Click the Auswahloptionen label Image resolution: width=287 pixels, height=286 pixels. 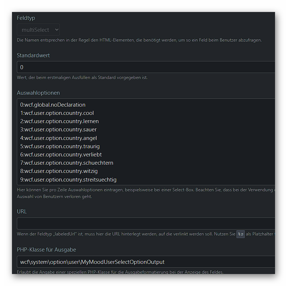pos(38,92)
